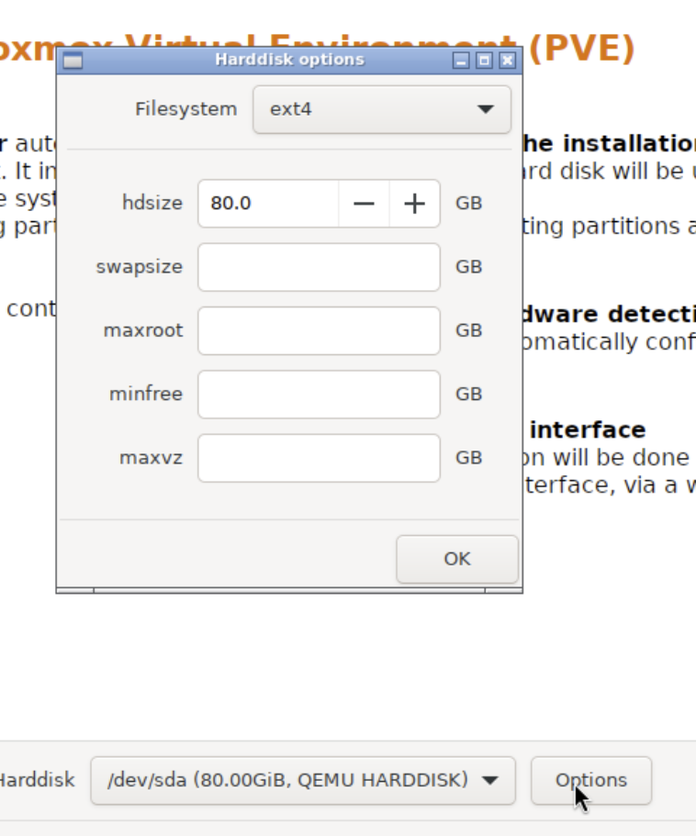696x836 pixels.
Task: Confirm Harddisk options with OK
Action: click(457, 559)
